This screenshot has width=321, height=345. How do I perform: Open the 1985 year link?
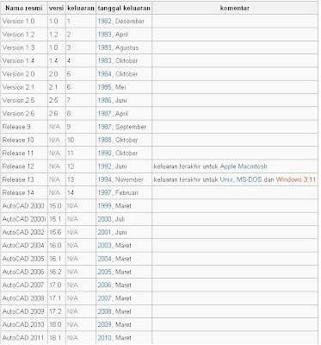coord(104,87)
